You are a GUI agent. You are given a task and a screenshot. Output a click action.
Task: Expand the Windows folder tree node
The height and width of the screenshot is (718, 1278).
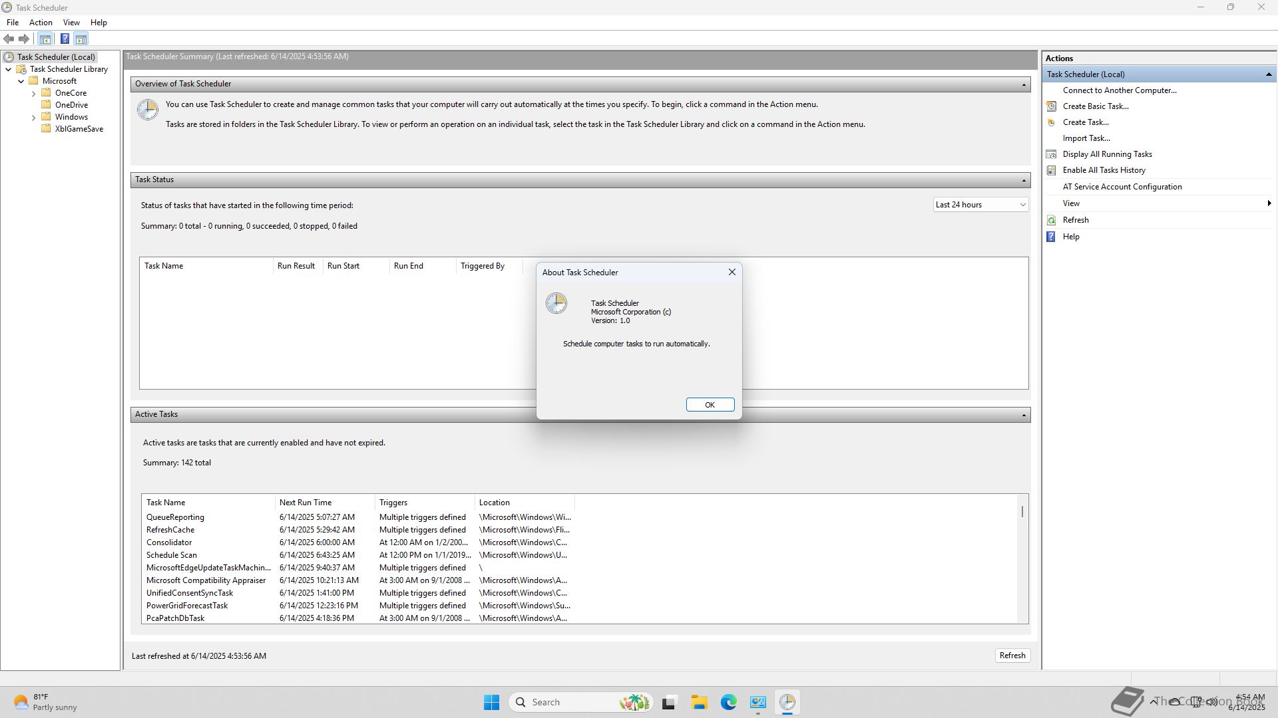point(34,118)
